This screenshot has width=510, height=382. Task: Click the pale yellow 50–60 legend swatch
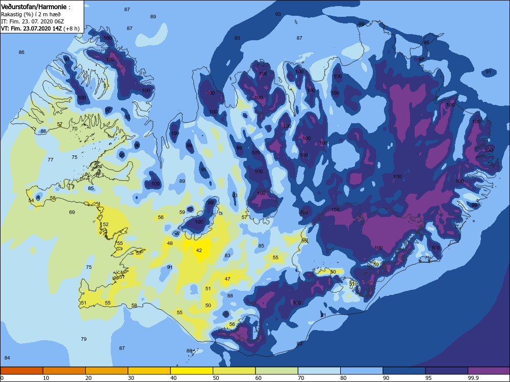[234, 371]
